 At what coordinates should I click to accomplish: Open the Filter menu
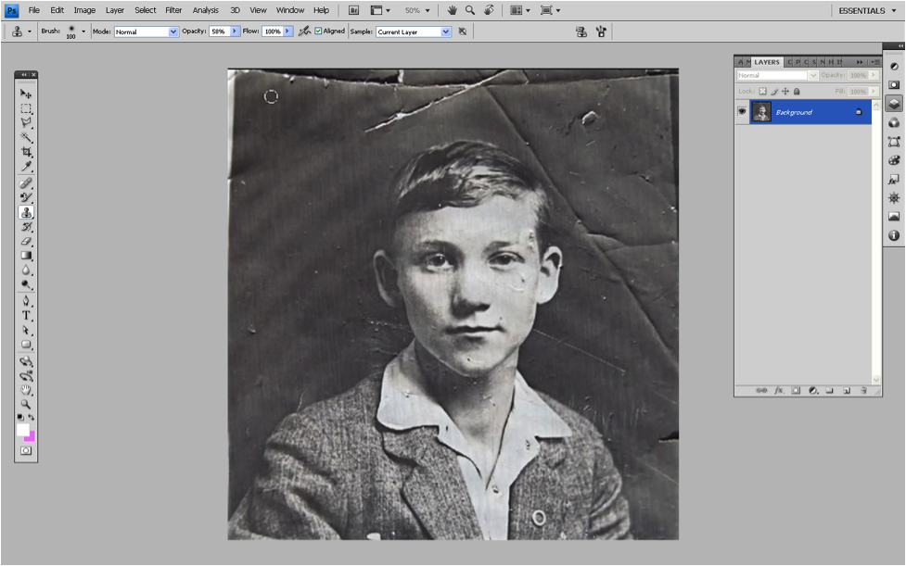click(173, 10)
